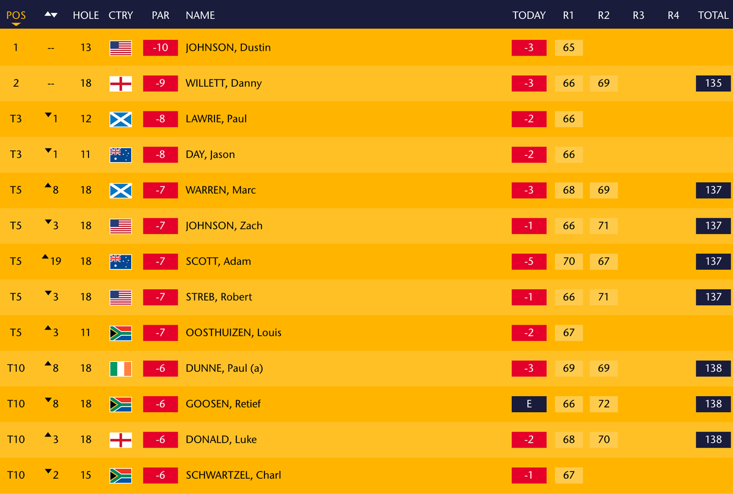
Task: Click the South Africa flag next to Retief Goosen
Action: tap(120, 404)
